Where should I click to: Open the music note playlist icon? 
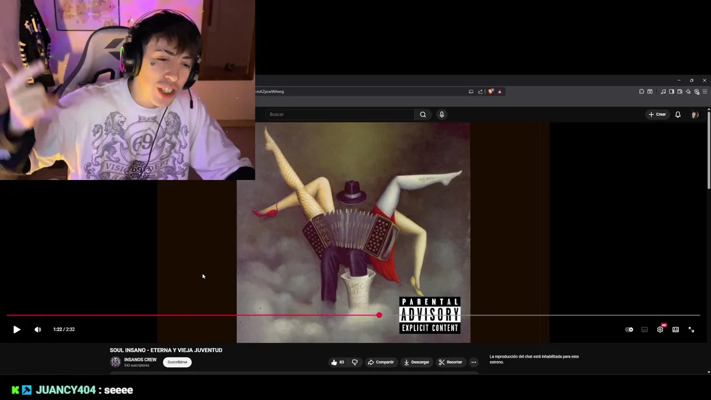[663, 92]
